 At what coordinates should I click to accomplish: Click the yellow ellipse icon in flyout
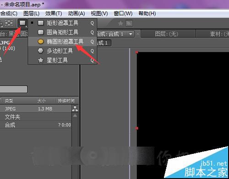click(41, 42)
